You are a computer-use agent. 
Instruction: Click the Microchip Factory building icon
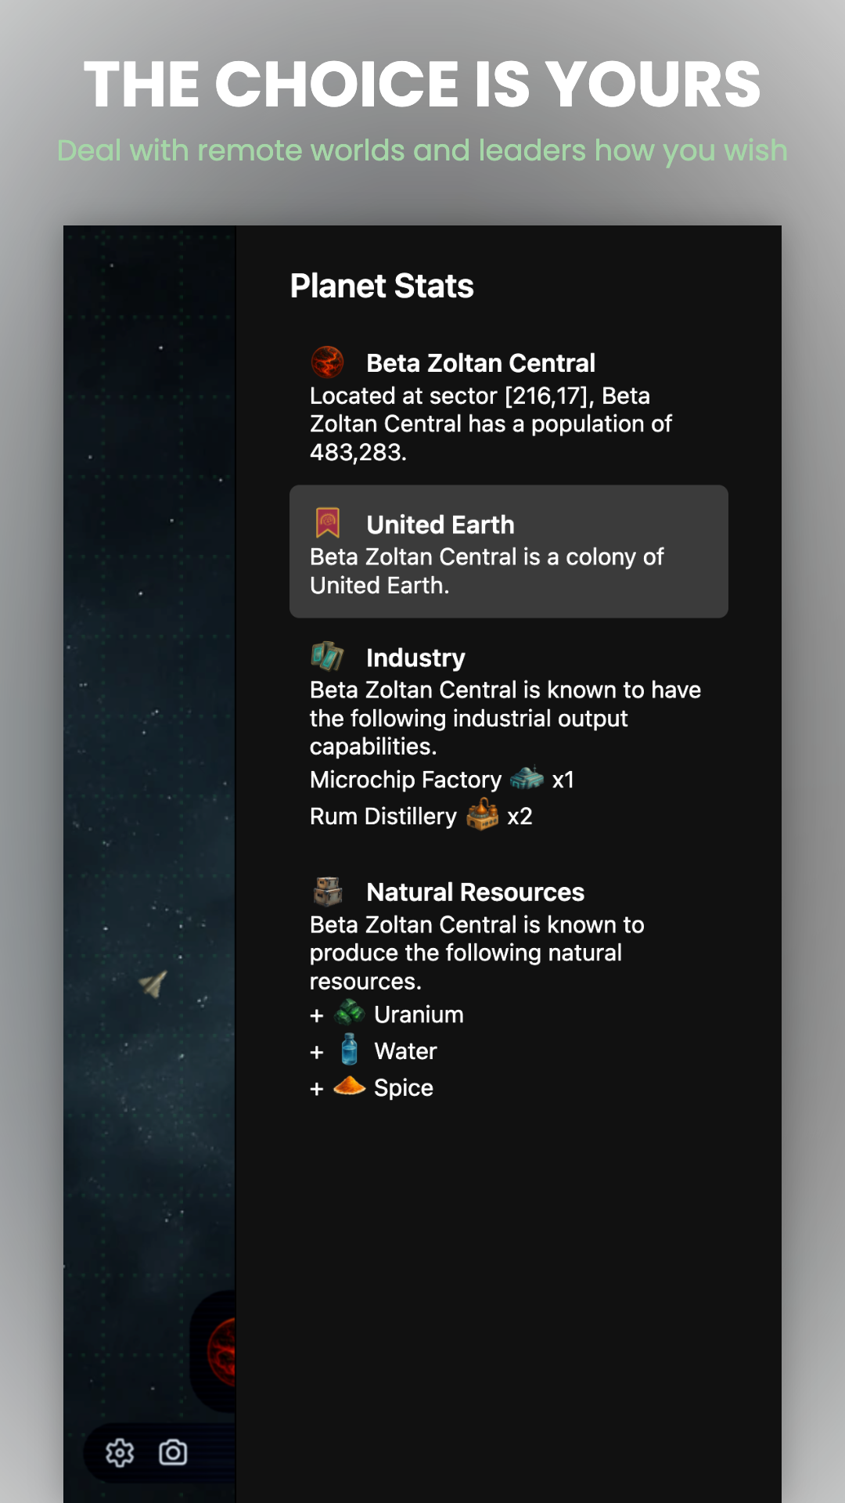click(527, 778)
